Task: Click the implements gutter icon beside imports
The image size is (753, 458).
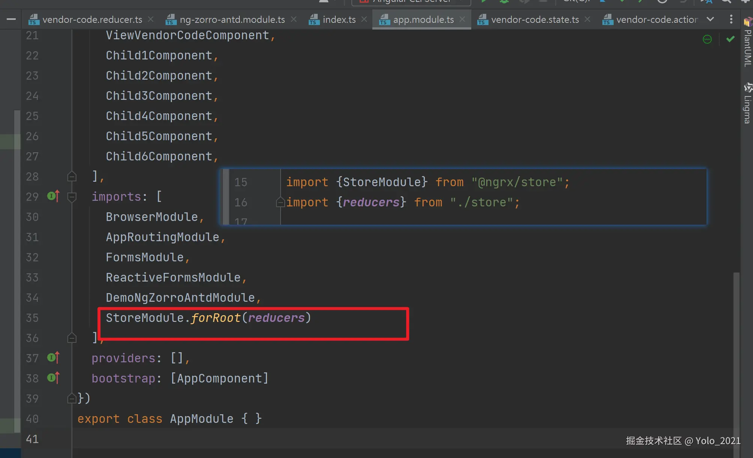Action: 53,196
